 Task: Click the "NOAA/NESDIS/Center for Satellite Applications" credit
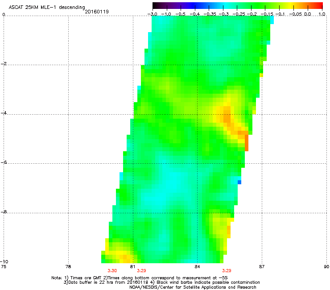pos(193,287)
